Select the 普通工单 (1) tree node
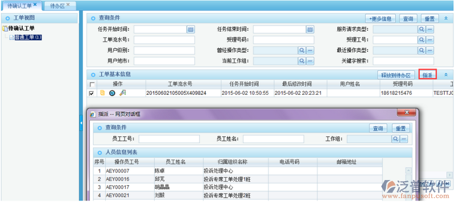 (28, 37)
